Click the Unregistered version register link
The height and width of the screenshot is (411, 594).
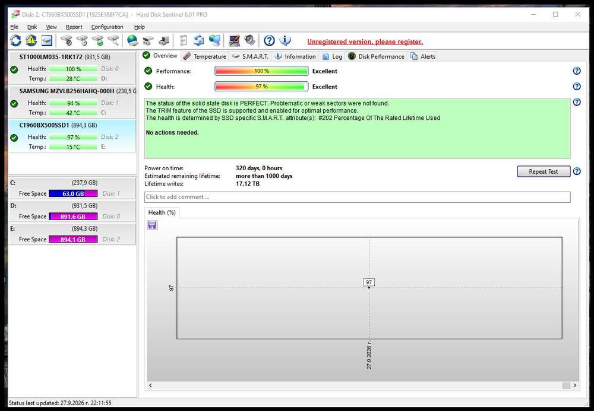pyautogui.click(x=365, y=42)
